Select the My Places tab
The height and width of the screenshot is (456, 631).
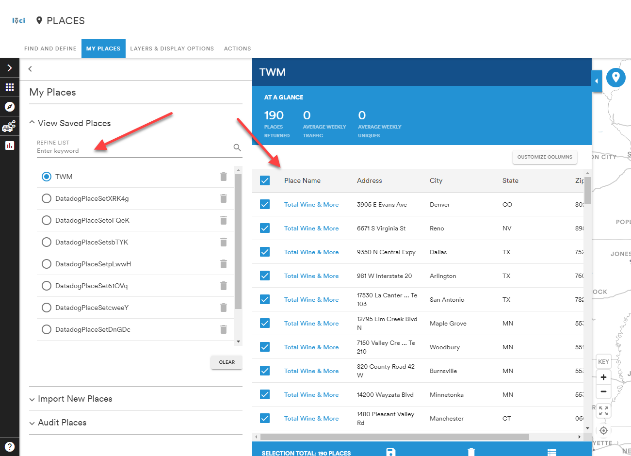[x=103, y=49]
